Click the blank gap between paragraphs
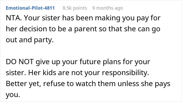The image size is (182, 102). pos(88,51)
